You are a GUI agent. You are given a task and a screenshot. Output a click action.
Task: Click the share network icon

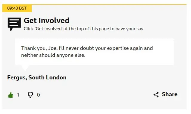pyautogui.click(x=156, y=95)
